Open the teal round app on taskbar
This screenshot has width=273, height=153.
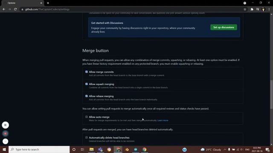136,149
